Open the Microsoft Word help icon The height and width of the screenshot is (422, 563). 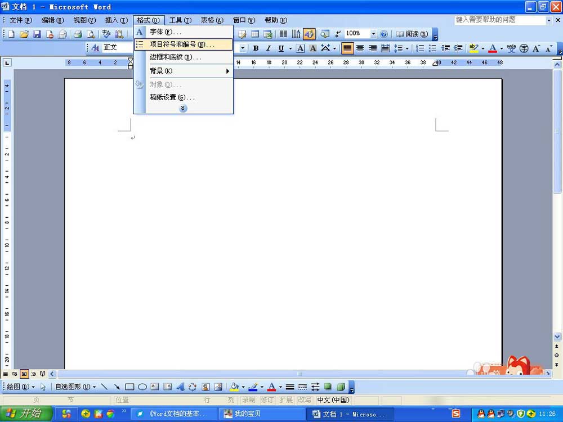coord(384,34)
